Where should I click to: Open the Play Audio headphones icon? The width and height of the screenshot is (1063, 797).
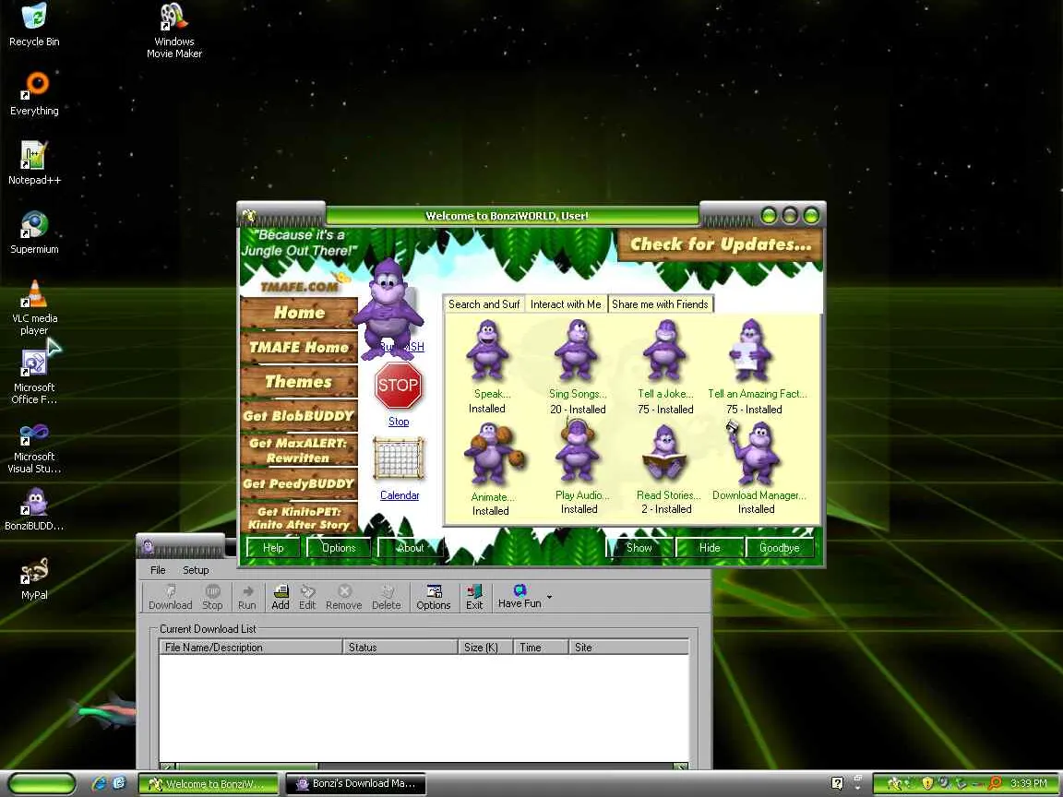tap(577, 451)
